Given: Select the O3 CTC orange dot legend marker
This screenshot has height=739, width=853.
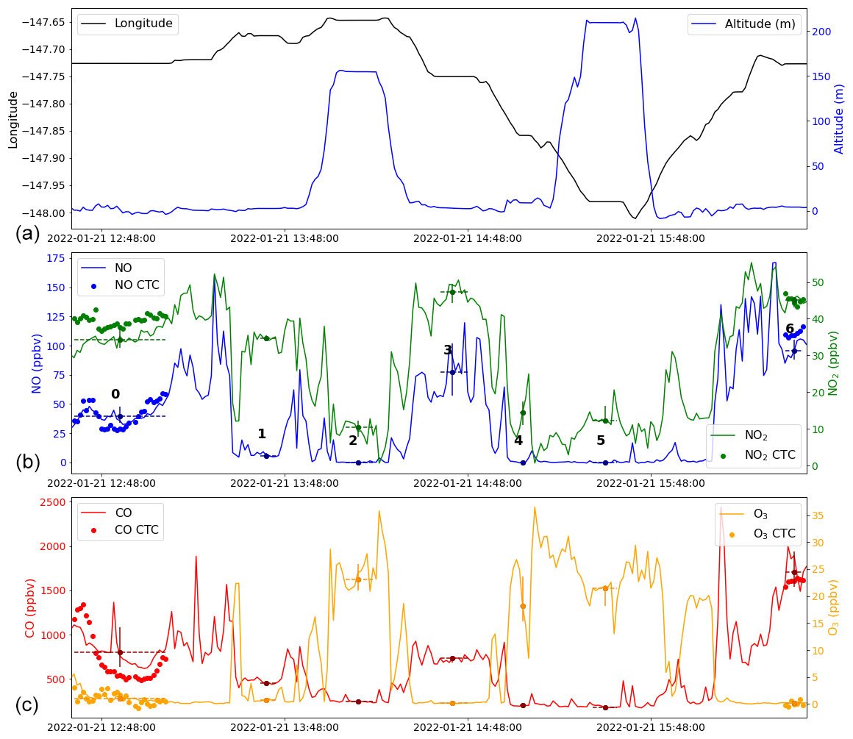Looking at the screenshot, I should point(732,534).
